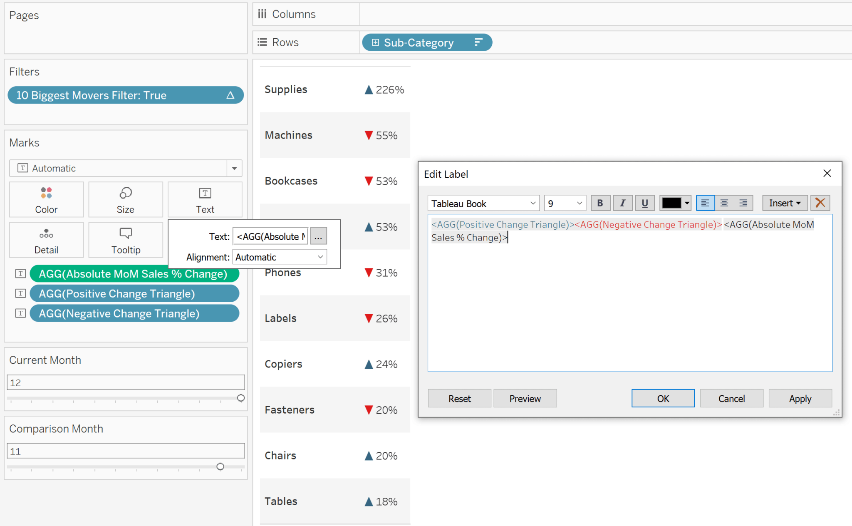Toggle bold formatting in Edit Label

tap(600, 203)
